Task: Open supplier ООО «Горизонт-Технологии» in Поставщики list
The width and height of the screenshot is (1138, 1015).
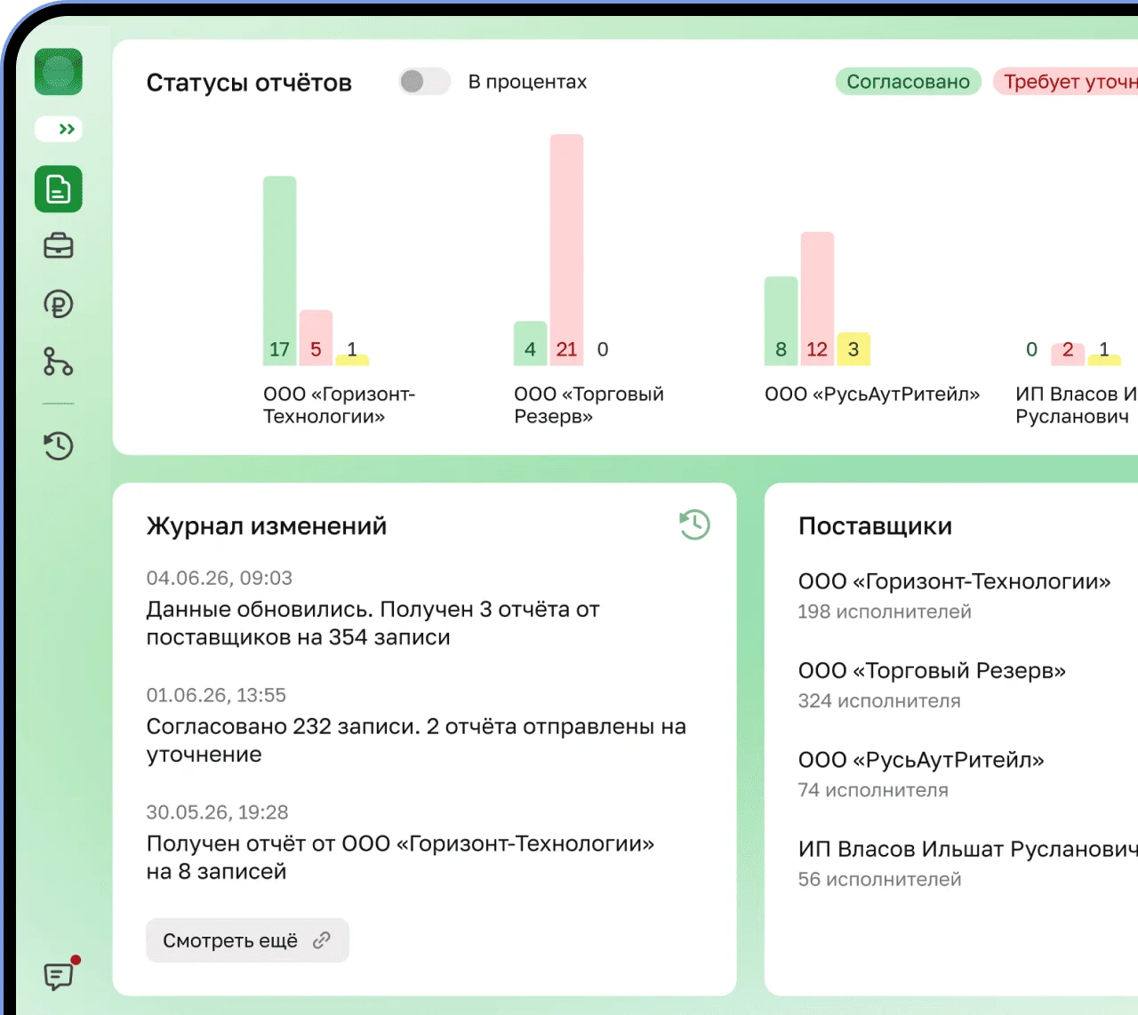Action: pyautogui.click(x=955, y=581)
